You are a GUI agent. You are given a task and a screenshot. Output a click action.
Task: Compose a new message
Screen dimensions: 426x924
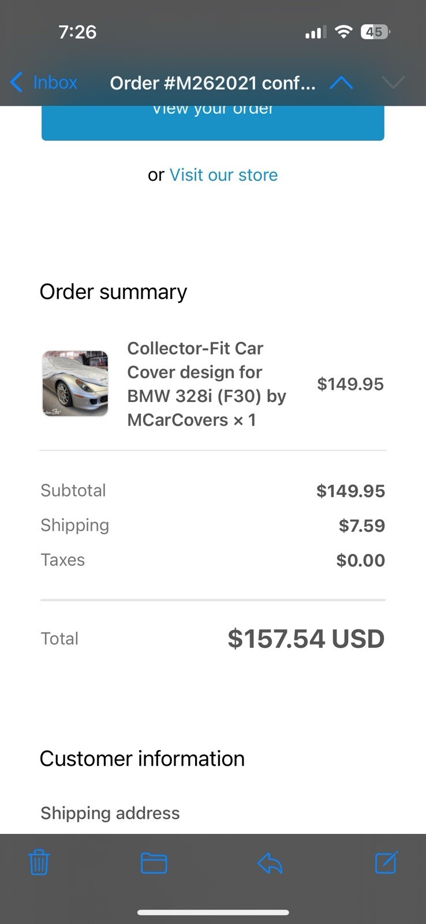386,863
